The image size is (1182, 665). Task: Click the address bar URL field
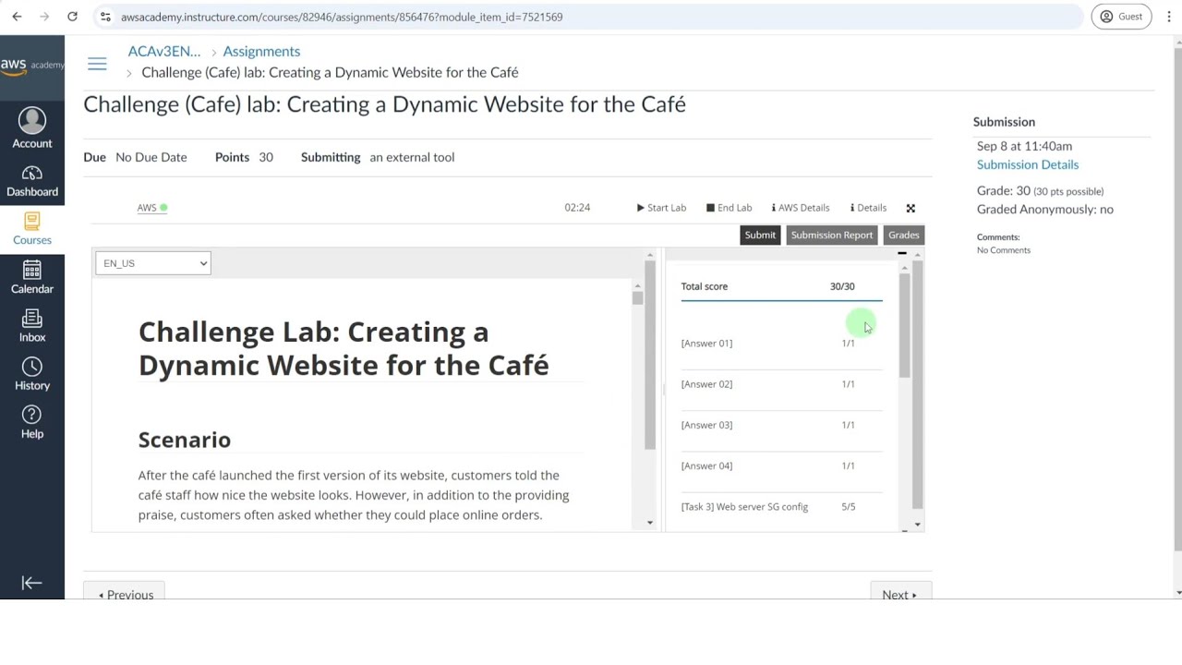(x=591, y=17)
